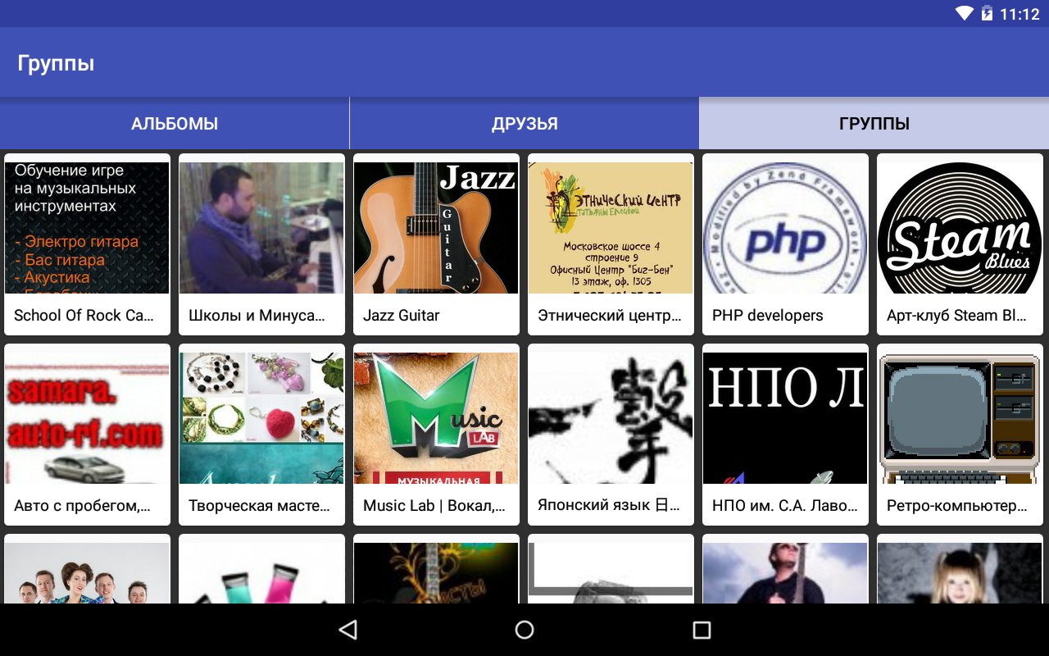Open the ДРУЗЬЯ tab
Screen dimensions: 1049x656
click(x=524, y=124)
